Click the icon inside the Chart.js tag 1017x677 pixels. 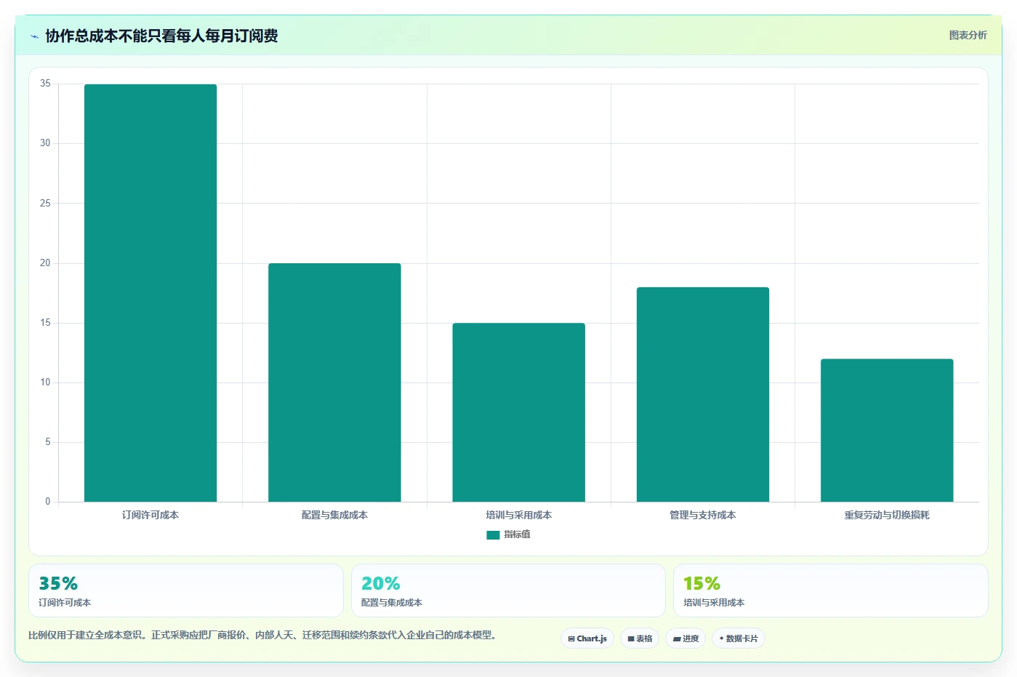point(571,639)
